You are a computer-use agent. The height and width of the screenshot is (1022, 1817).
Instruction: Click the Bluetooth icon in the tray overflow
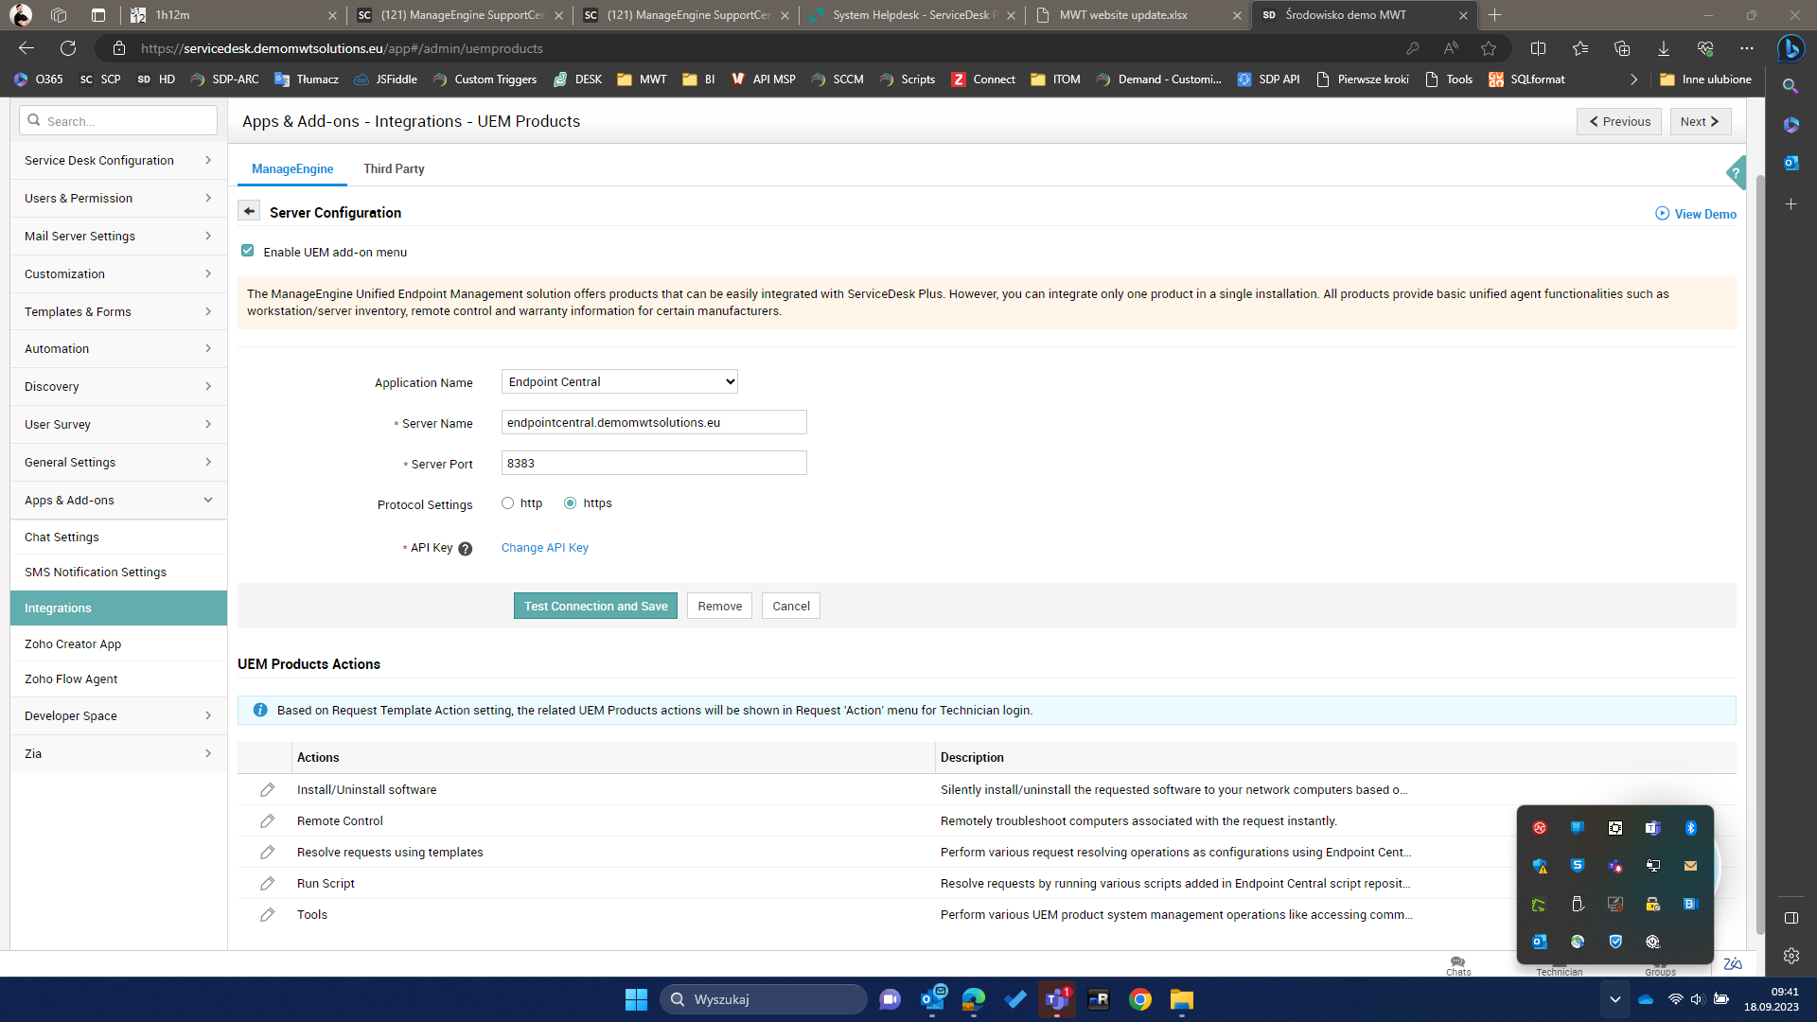click(x=1691, y=828)
